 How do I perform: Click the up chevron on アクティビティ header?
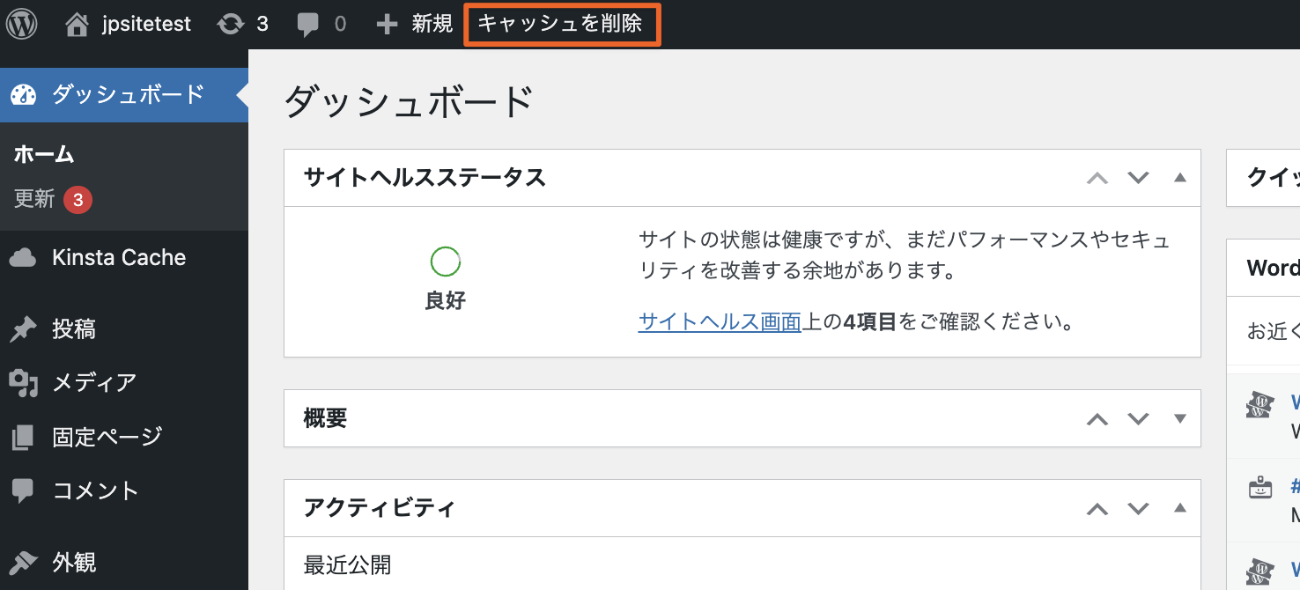tap(1097, 508)
